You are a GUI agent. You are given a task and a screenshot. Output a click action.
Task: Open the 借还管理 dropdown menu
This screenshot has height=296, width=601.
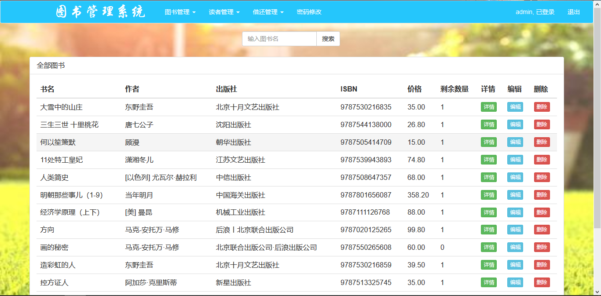pos(268,12)
